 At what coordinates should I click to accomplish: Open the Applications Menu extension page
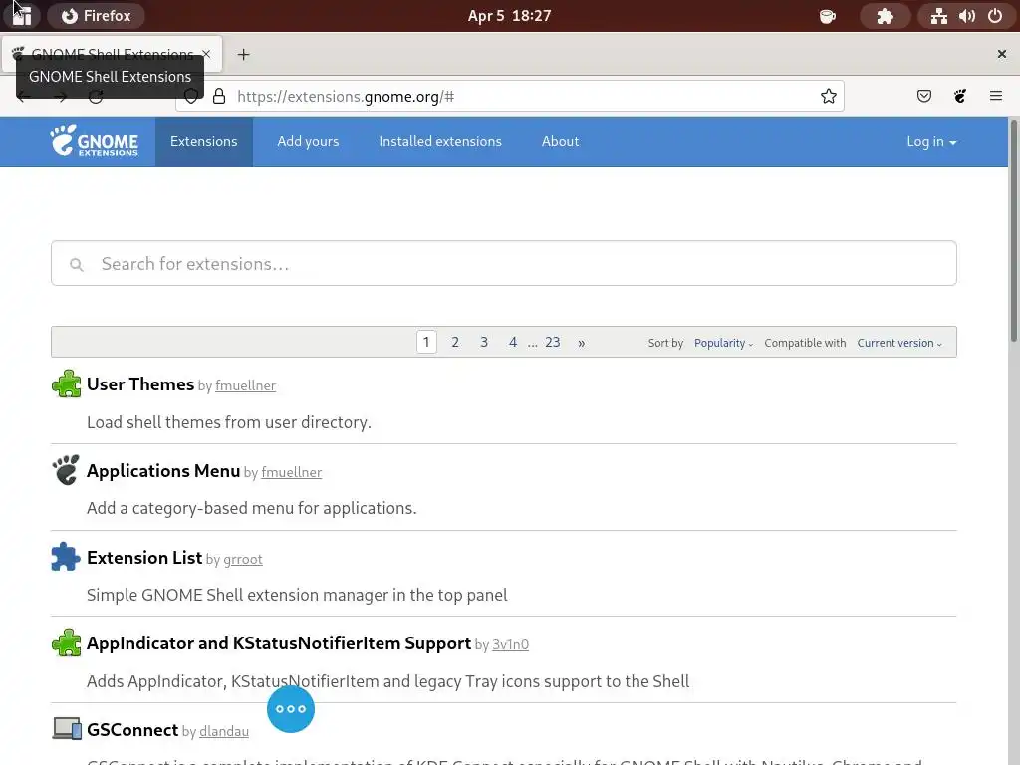[163, 471]
